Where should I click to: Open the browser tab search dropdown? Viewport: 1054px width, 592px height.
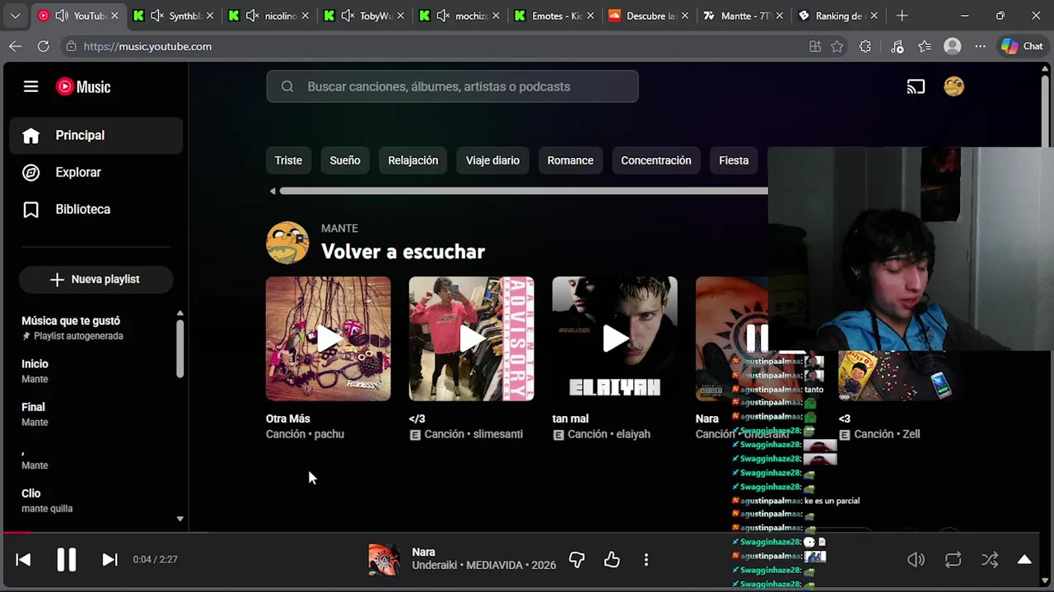[15, 16]
